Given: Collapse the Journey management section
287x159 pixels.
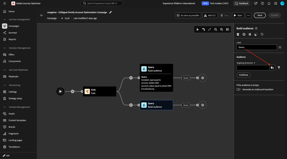Looking at the screenshot, I should coord(5,20).
